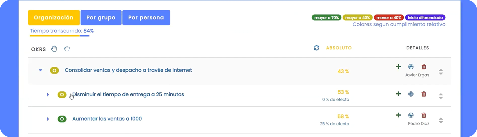Click trash icon on Consolidar ventas row
This screenshot has width=477, height=137.
[424, 67]
